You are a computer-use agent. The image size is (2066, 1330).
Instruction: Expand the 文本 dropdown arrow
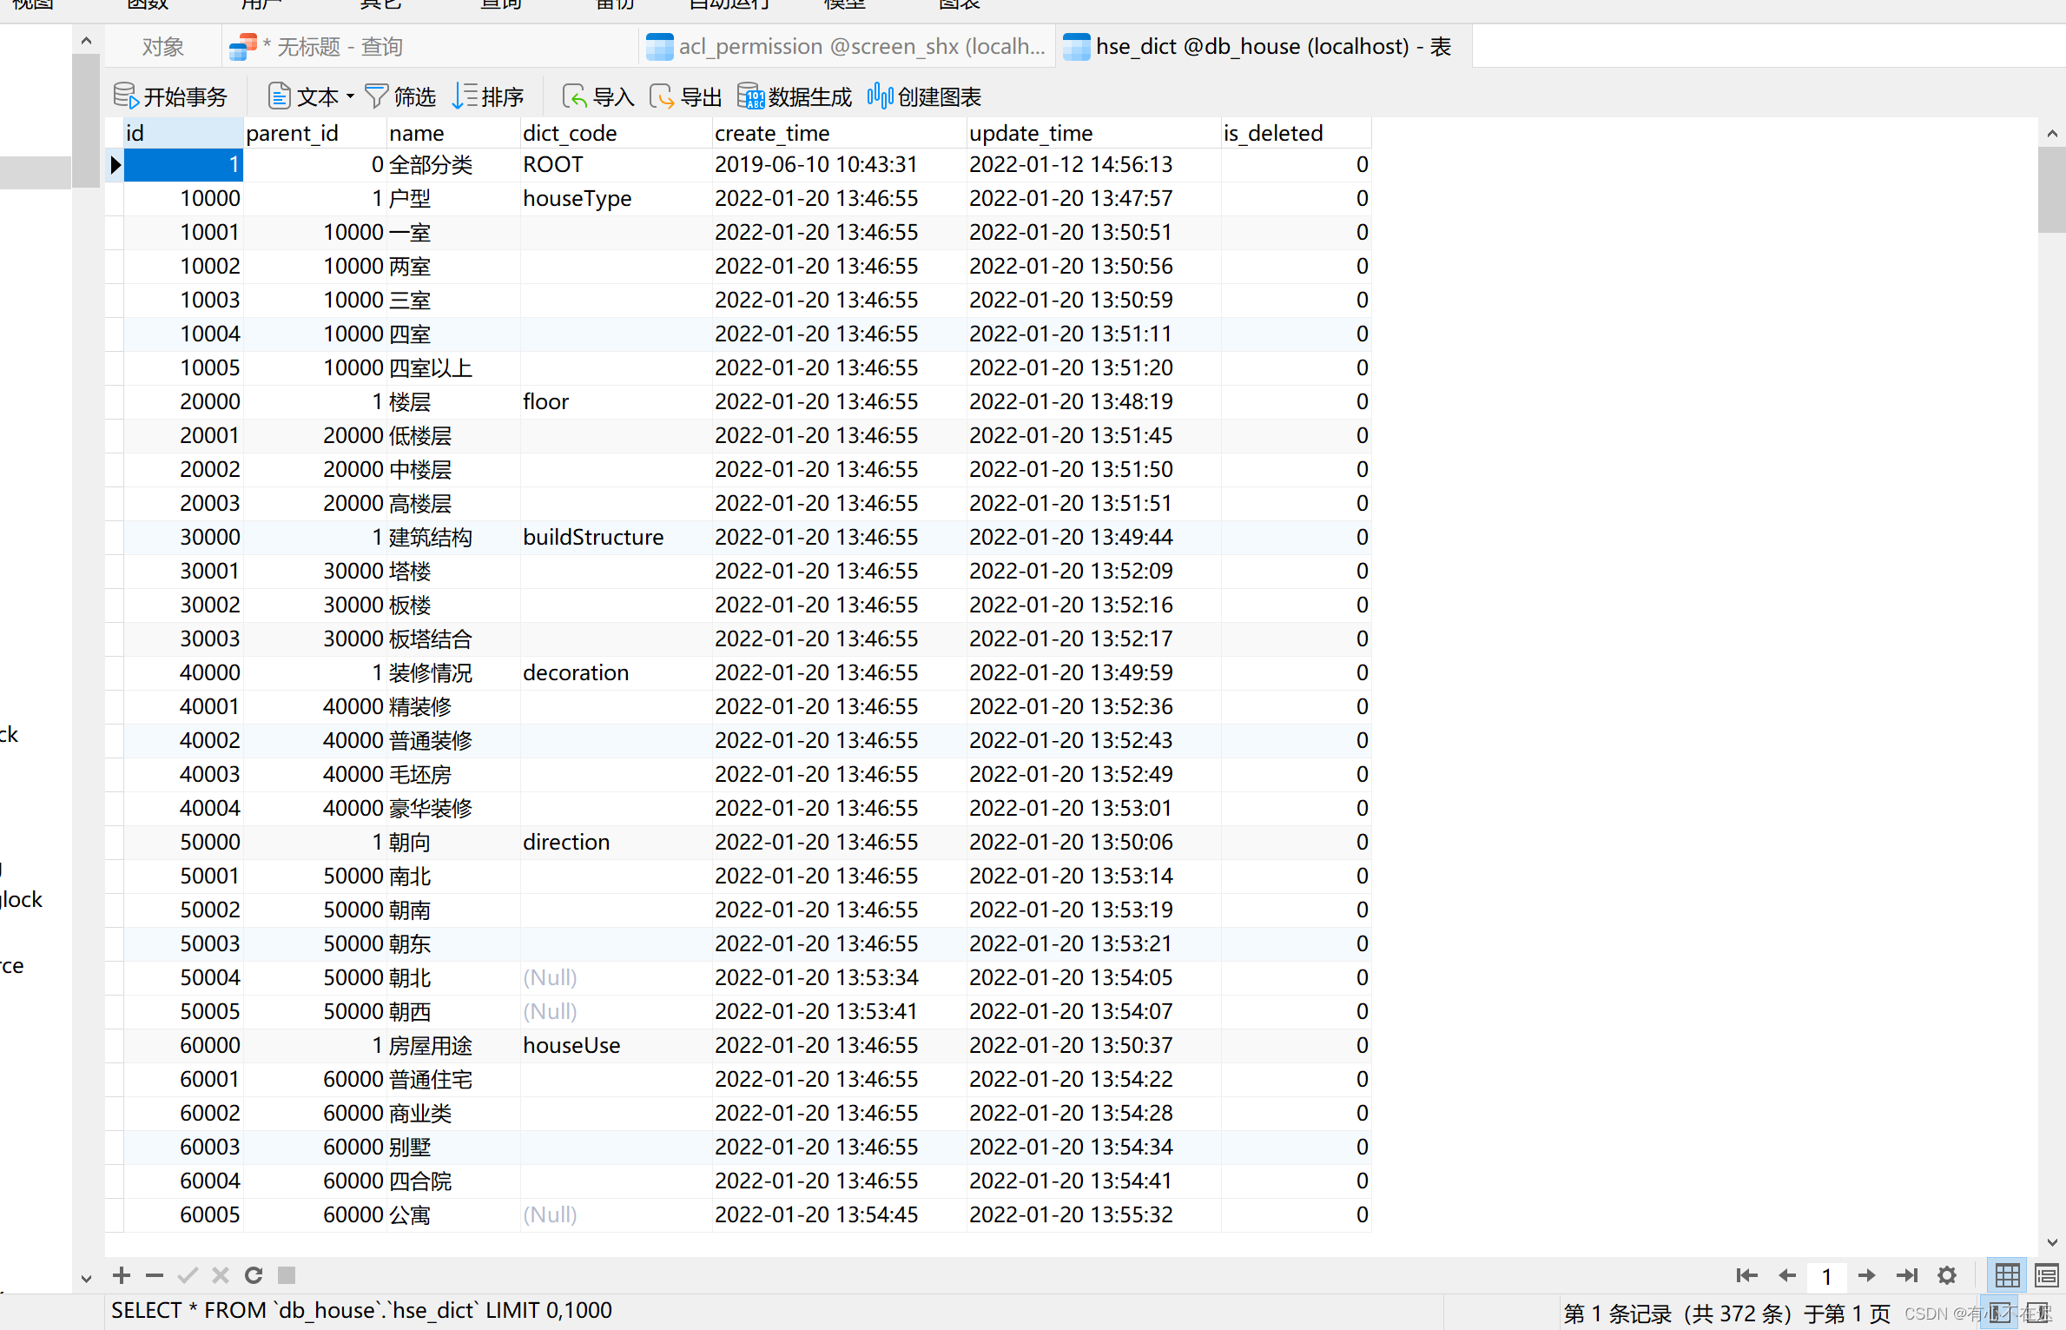(350, 96)
